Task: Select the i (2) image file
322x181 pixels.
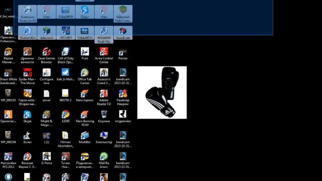Action: tap(46, 137)
